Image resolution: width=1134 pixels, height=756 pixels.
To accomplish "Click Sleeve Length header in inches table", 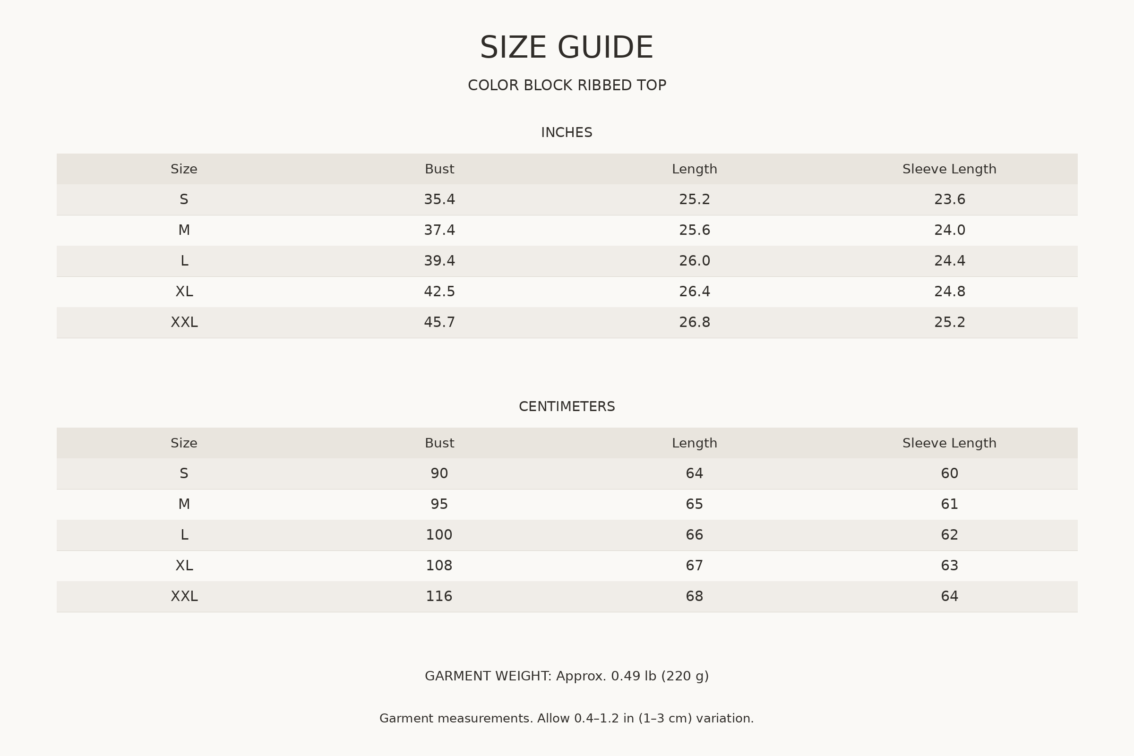I will click(949, 169).
